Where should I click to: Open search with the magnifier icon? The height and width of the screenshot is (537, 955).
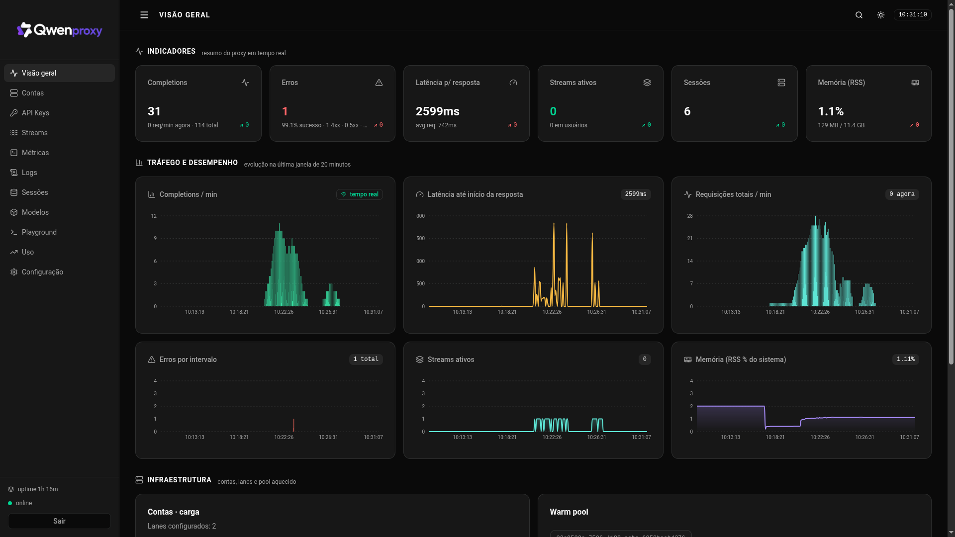[x=859, y=15]
